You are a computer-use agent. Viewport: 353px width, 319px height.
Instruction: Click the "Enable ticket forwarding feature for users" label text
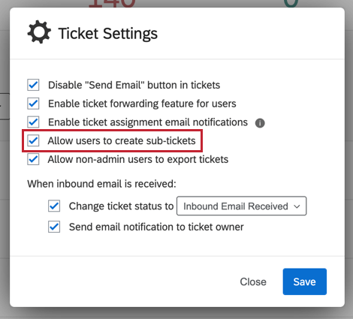click(142, 104)
